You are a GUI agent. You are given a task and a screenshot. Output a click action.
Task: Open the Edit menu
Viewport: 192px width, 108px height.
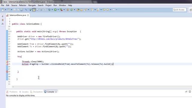point(7,5)
